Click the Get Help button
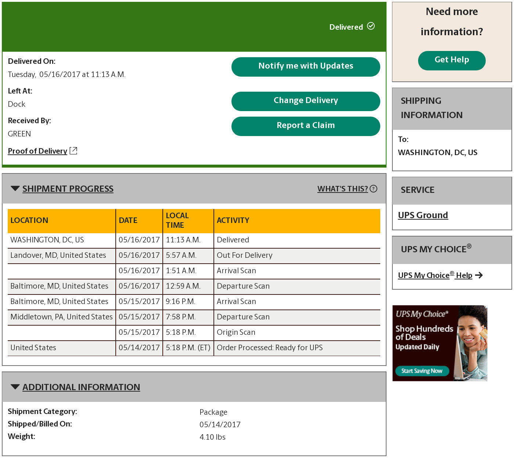Screen dimensions: 514x458 click(452, 61)
